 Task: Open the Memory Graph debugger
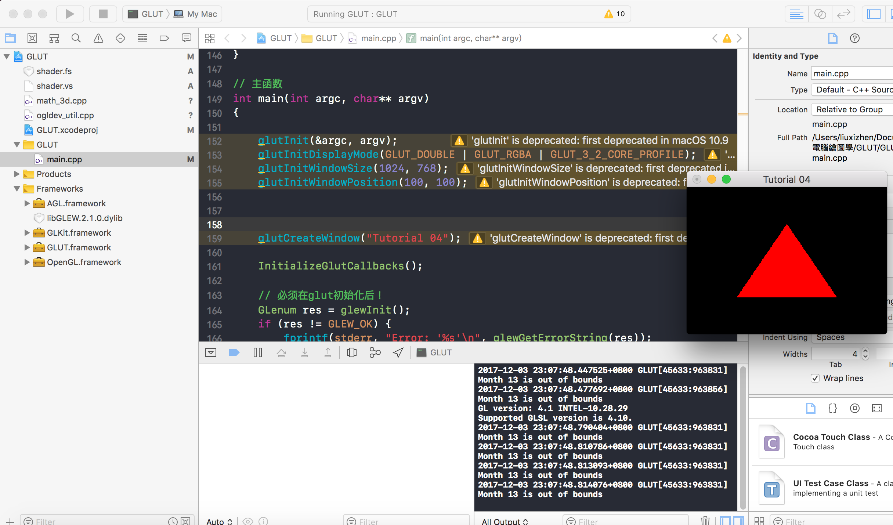pyautogui.click(x=375, y=352)
